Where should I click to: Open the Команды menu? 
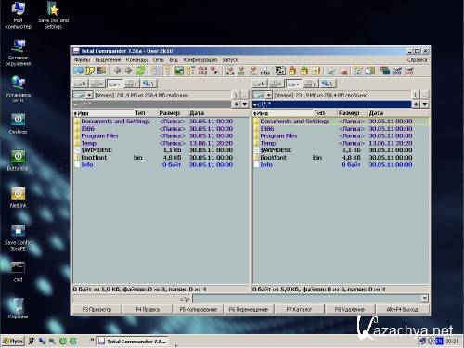[136, 59]
